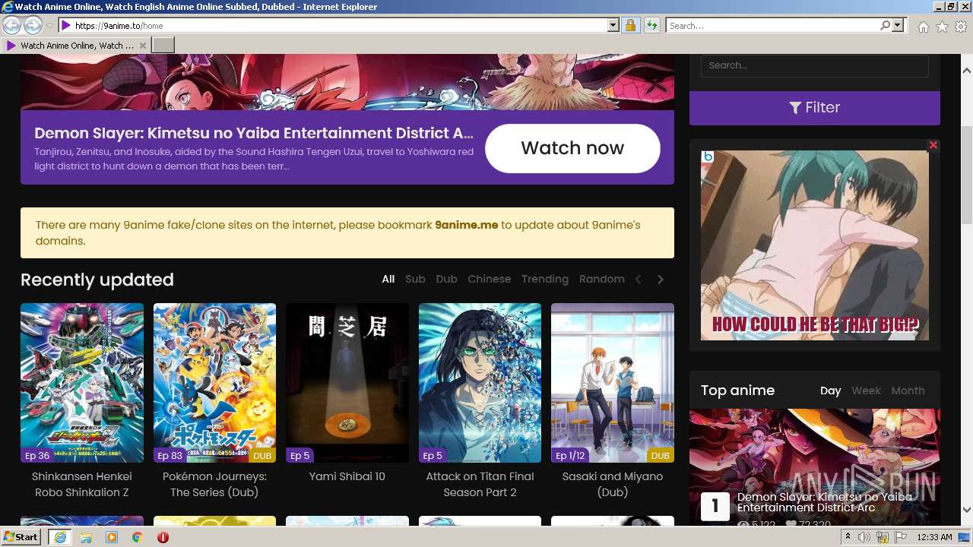Screen dimensions: 973x547
Task: Open Favorites star icon
Action: pos(942,27)
